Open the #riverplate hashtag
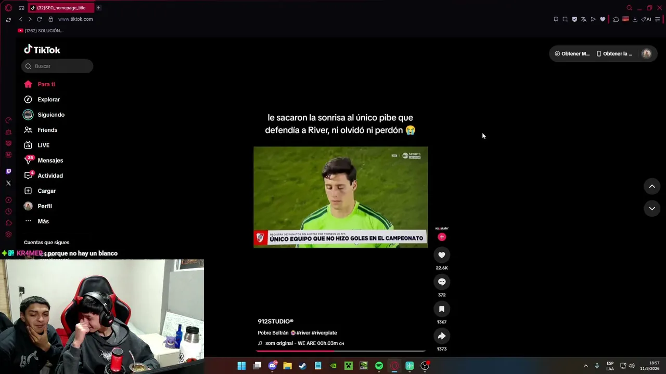666x374 pixels. tap(324, 333)
